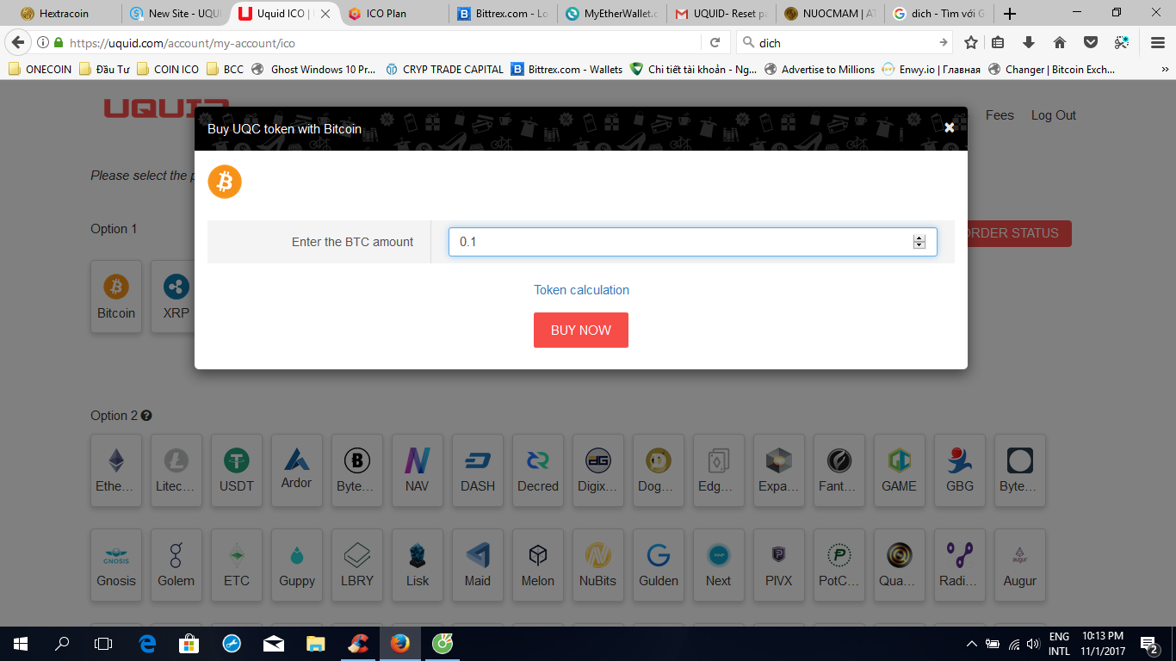This screenshot has width=1176, height=661.
Task: Bookmark this page with the star icon
Action: coord(971,42)
